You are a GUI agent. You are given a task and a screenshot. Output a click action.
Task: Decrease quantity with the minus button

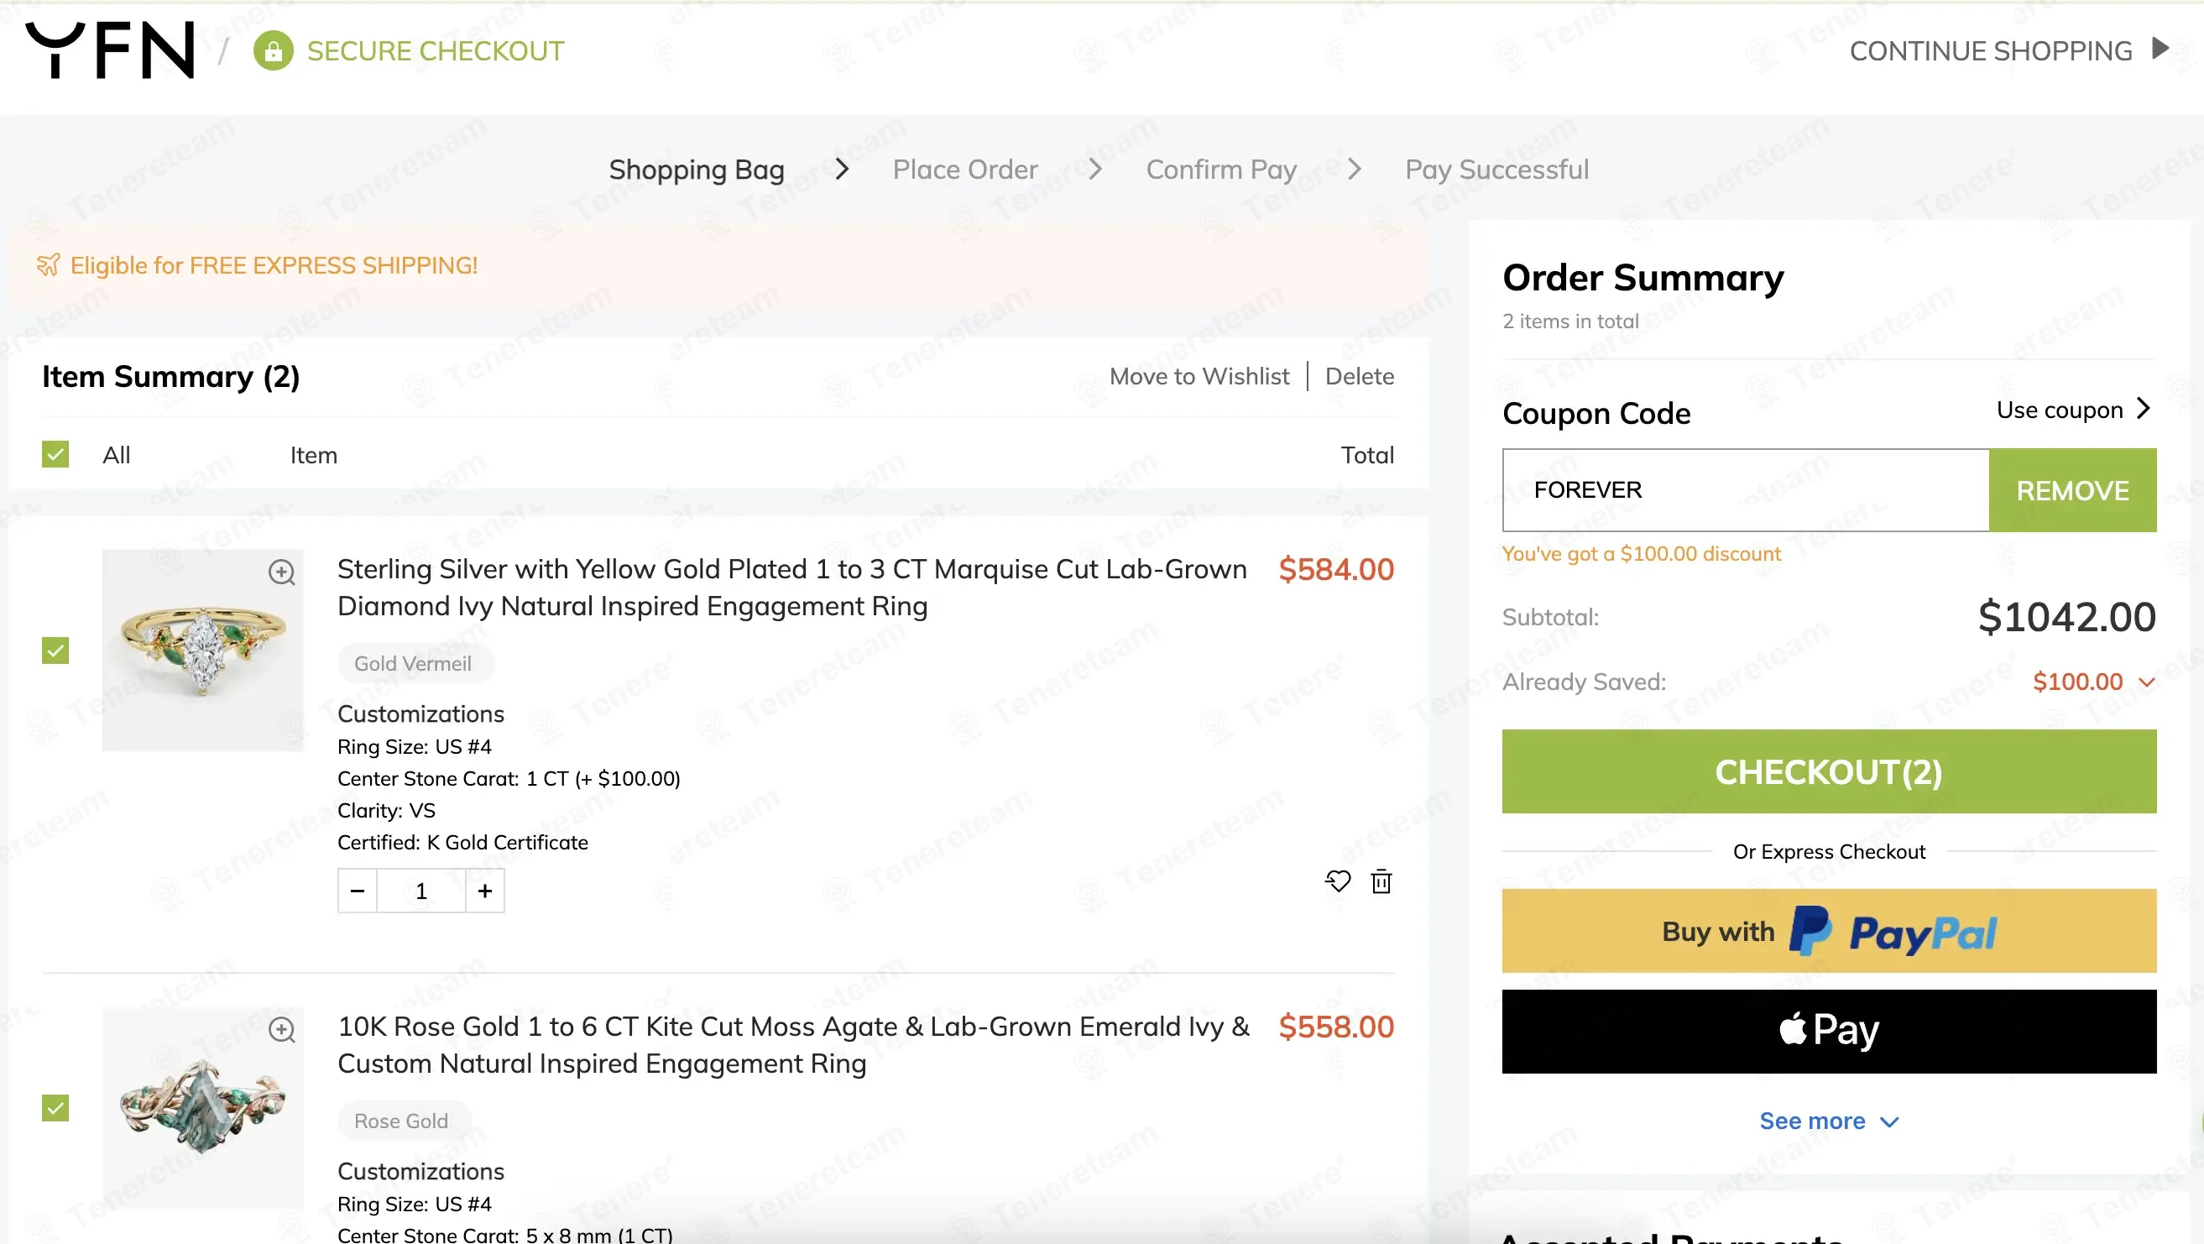(358, 891)
